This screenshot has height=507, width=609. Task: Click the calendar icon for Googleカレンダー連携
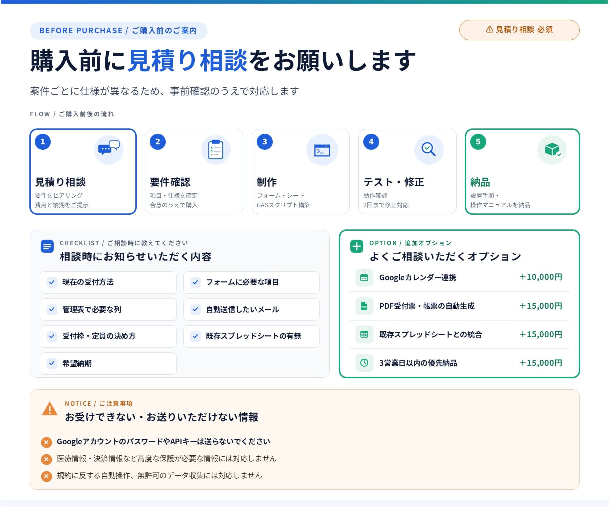click(x=364, y=278)
